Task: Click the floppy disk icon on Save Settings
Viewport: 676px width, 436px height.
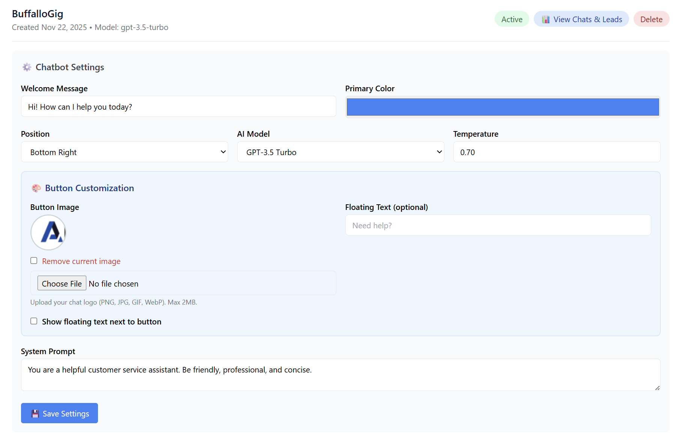Action: tap(35, 413)
